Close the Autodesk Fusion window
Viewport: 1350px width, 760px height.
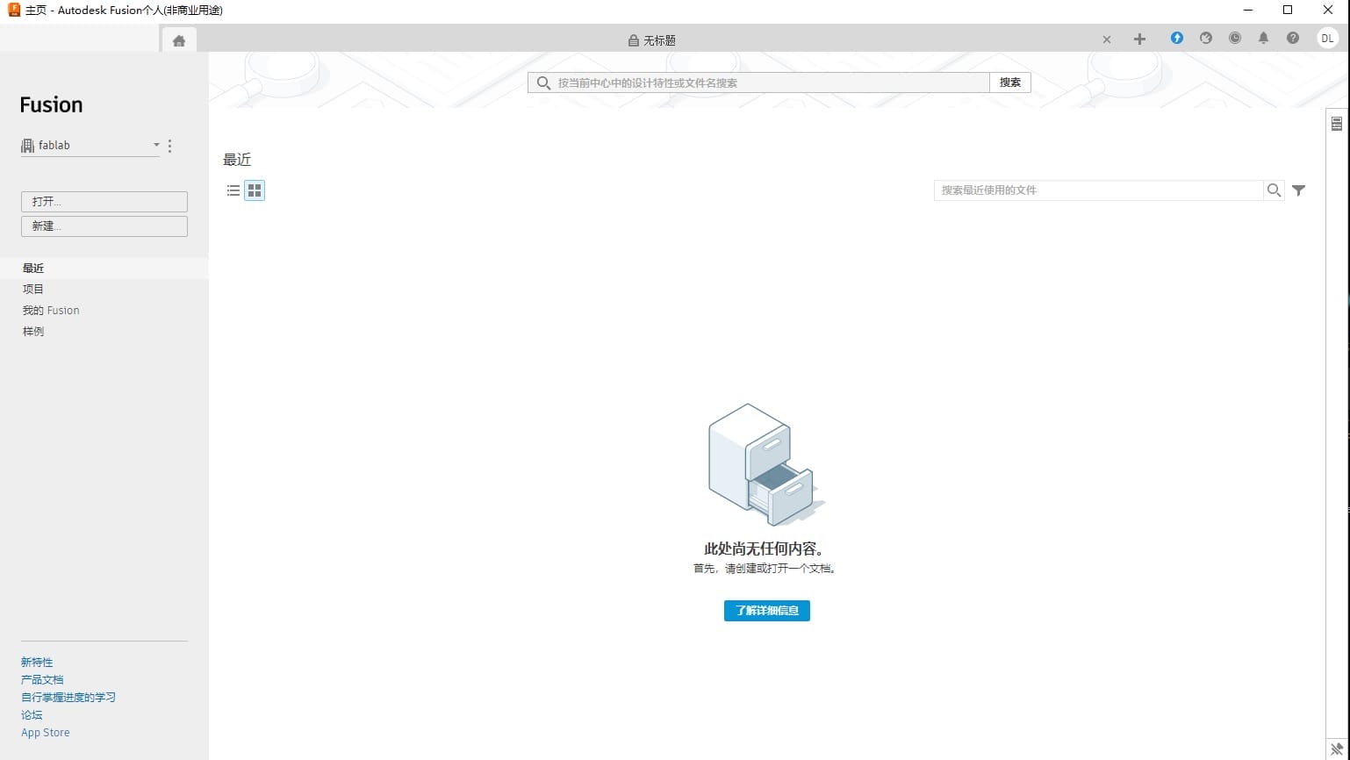coord(1328,11)
